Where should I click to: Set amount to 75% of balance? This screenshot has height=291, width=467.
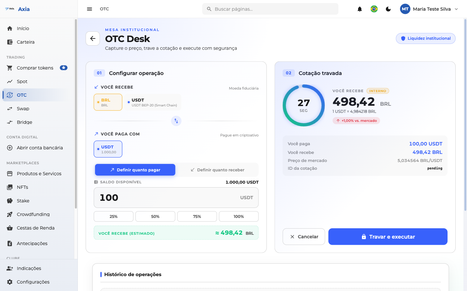(x=197, y=216)
